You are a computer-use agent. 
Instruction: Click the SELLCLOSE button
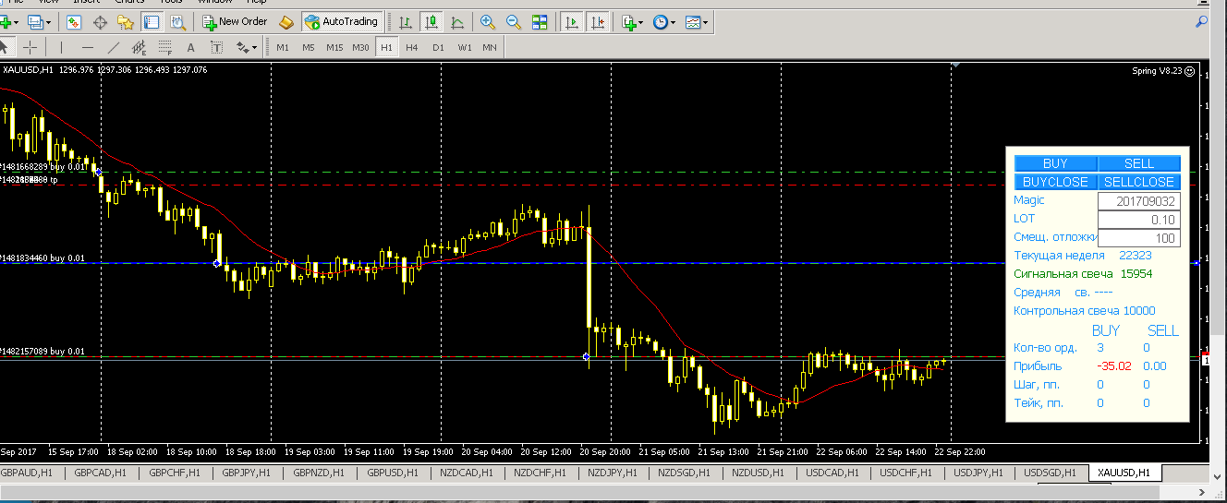click(x=1139, y=182)
